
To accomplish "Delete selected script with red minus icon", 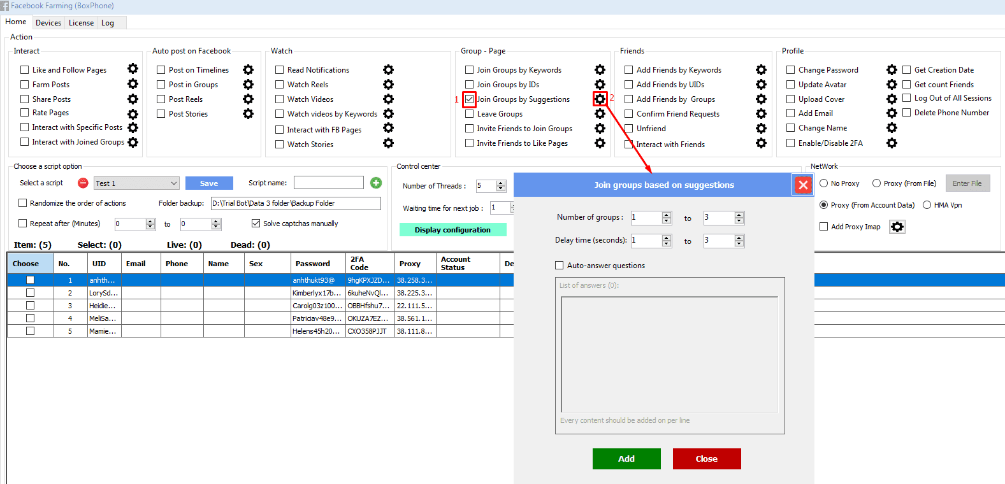I will click(83, 183).
